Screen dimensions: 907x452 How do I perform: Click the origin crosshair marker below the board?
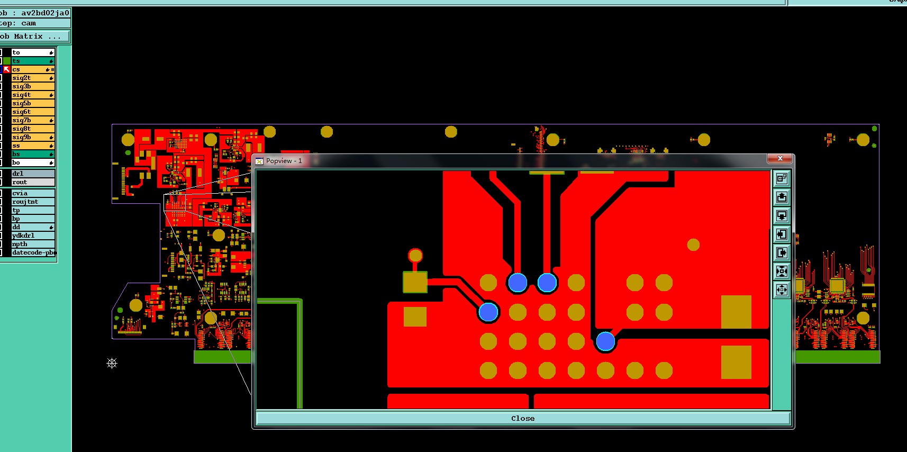click(112, 363)
